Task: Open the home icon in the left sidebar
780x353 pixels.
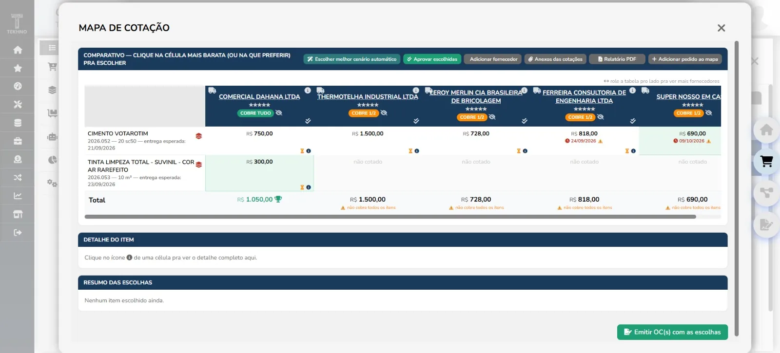Action: (18, 50)
